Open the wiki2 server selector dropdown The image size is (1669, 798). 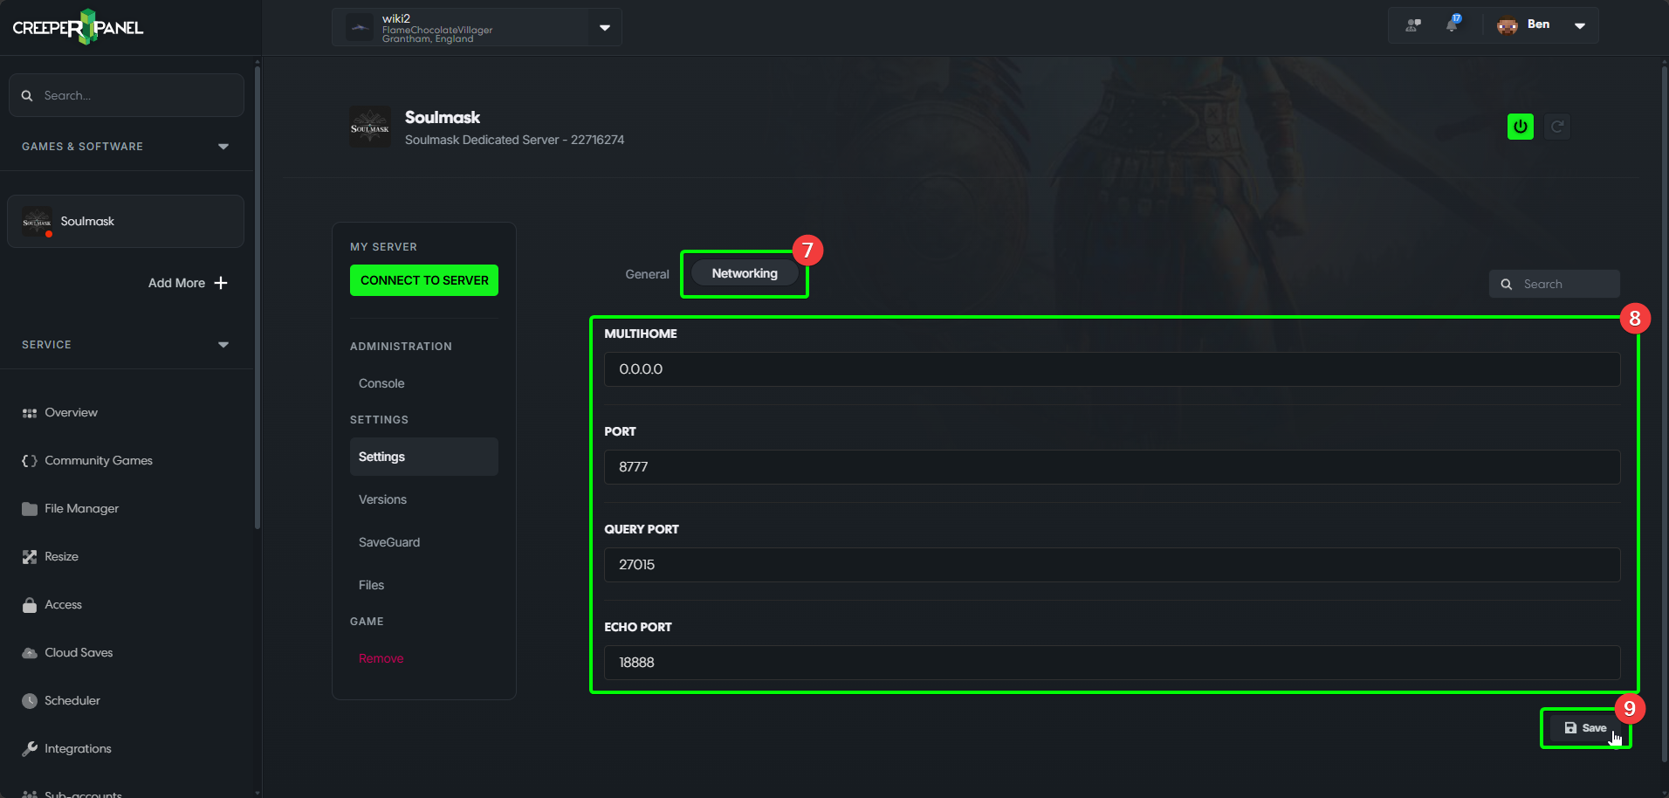click(604, 27)
